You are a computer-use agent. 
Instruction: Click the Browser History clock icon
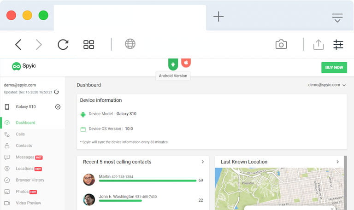tap(7, 180)
